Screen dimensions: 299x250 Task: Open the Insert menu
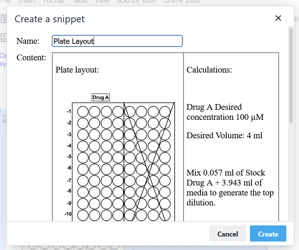(x=27, y=2)
